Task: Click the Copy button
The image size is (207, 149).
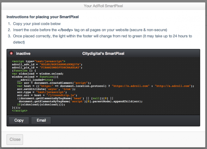Action: coord(19,120)
